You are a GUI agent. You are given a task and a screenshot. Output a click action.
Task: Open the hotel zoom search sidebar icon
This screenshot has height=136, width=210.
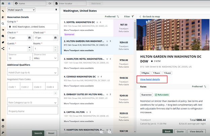[x=3, y=36]
